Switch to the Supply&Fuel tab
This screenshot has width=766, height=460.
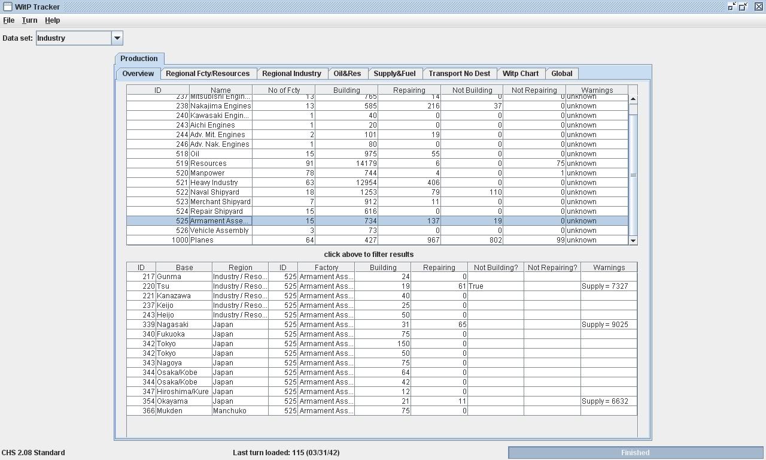[x=394, y=74]
